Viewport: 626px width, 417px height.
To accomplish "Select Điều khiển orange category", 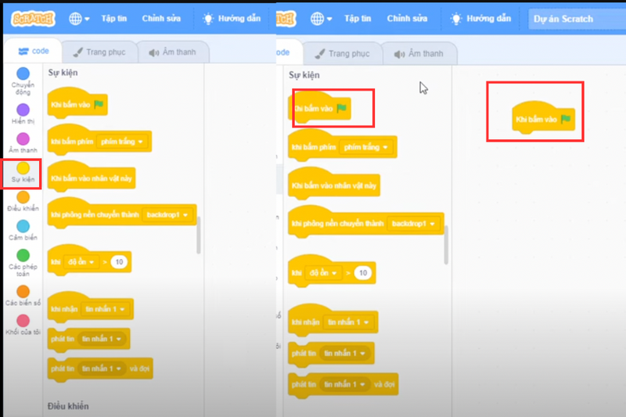I will (23, 201).
